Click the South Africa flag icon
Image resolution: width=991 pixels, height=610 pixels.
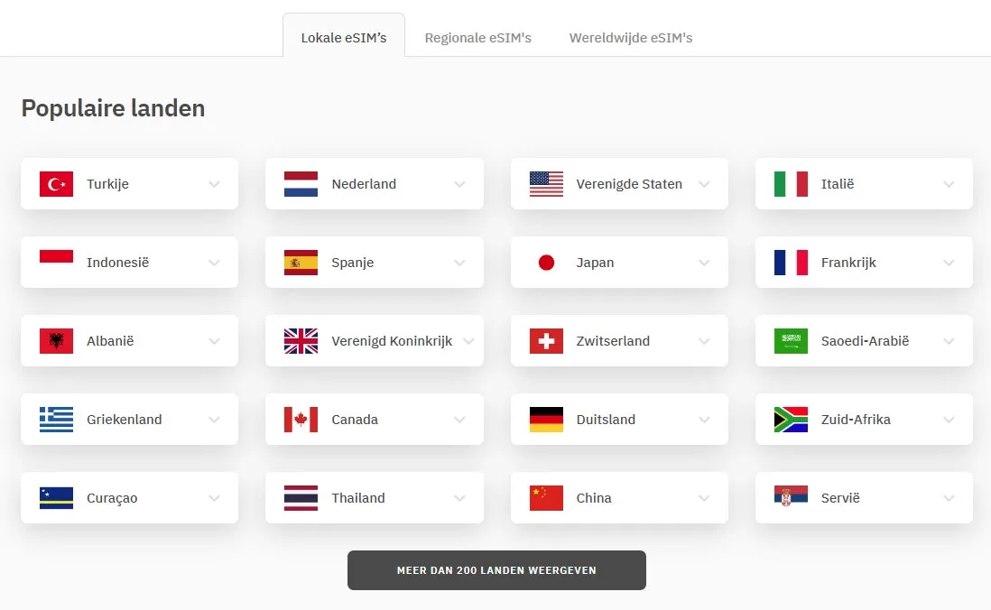pyautogui.click(x=791, y=420)
